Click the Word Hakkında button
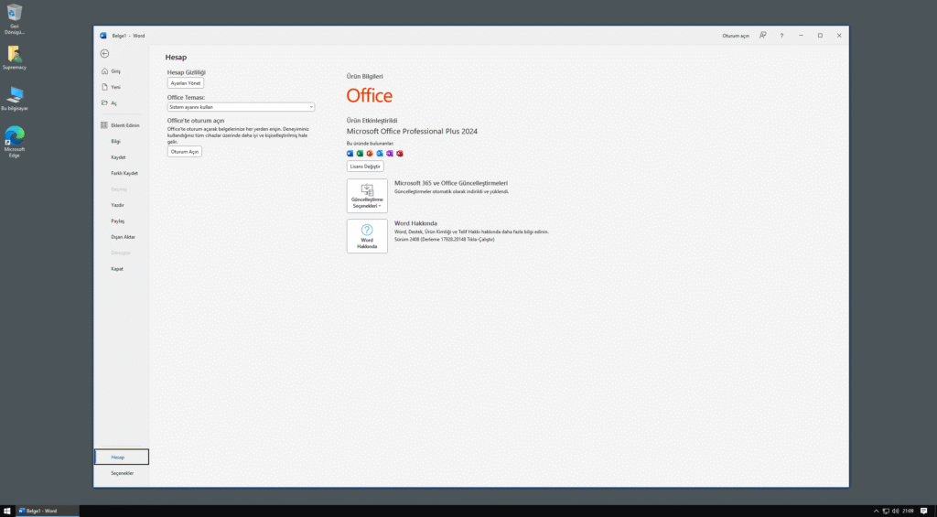 pos(367,236)
